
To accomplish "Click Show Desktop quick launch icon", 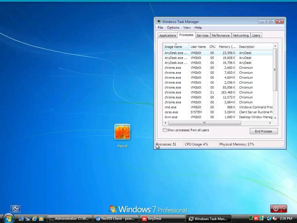I will click(x=21, y=219).
